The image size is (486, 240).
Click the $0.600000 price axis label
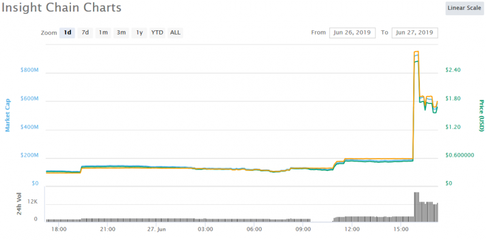coord(459,155)
